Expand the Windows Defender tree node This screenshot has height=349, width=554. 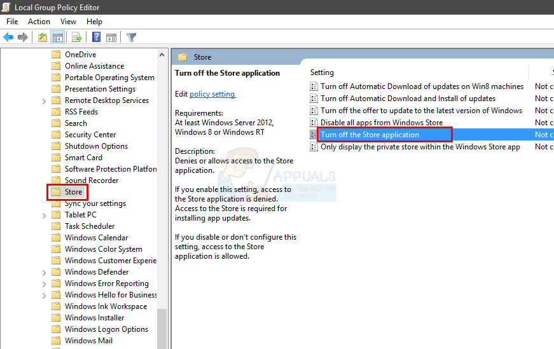(x=44, y=273)
